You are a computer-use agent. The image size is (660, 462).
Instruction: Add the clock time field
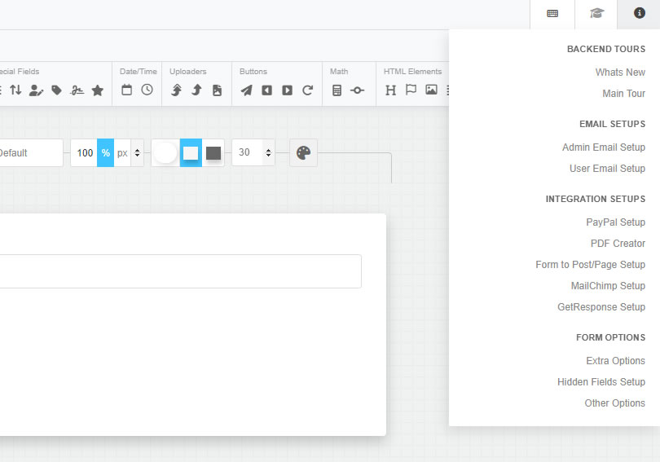[147, 90]
